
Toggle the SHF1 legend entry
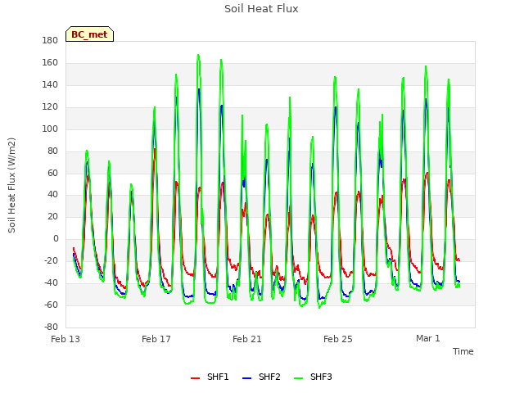pyautogui.click(x=210, y=377)
